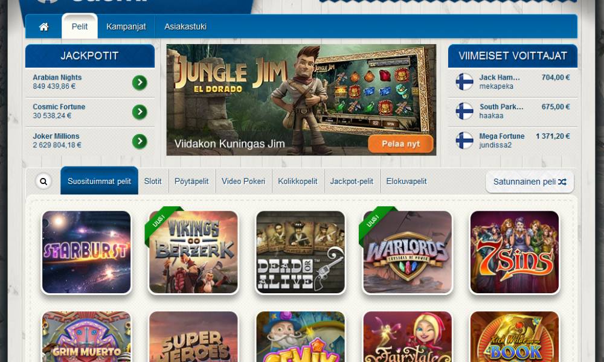
Task: Open the Dead or Alive game thumbnail
Action: click(x=300, y=252)
